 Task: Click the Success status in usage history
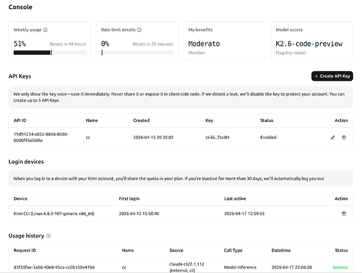point(340,268)
